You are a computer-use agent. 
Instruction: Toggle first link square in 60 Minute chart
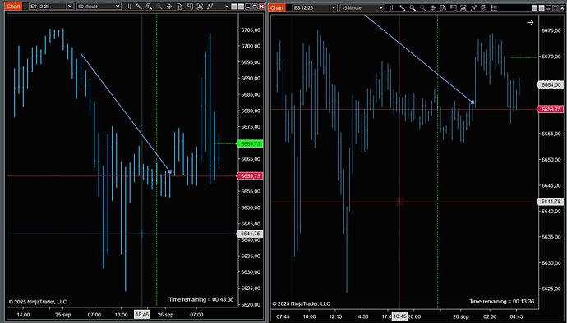click(234, 7)
